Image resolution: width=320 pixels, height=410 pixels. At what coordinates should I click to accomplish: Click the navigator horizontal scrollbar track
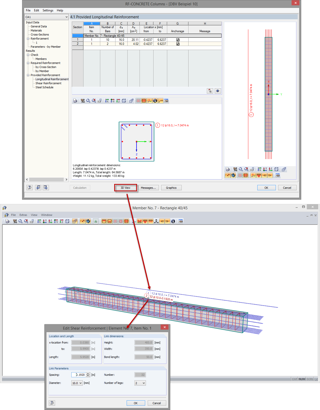[46, 179]
